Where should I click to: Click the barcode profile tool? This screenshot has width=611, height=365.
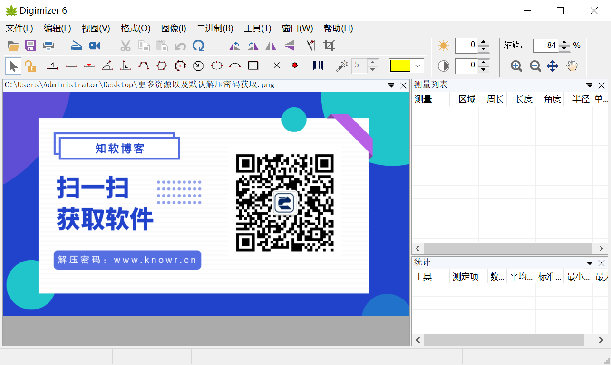(x=318, y=66)
